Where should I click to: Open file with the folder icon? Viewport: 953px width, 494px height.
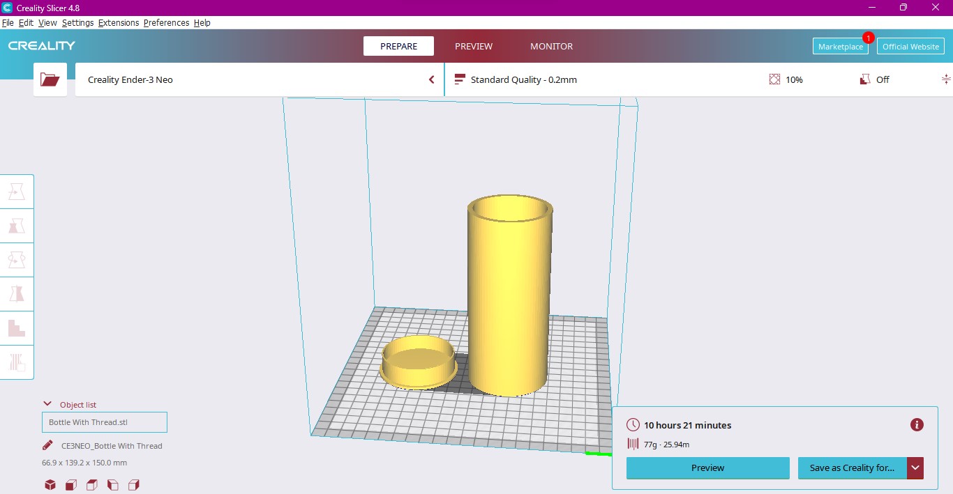click(50, 79)
